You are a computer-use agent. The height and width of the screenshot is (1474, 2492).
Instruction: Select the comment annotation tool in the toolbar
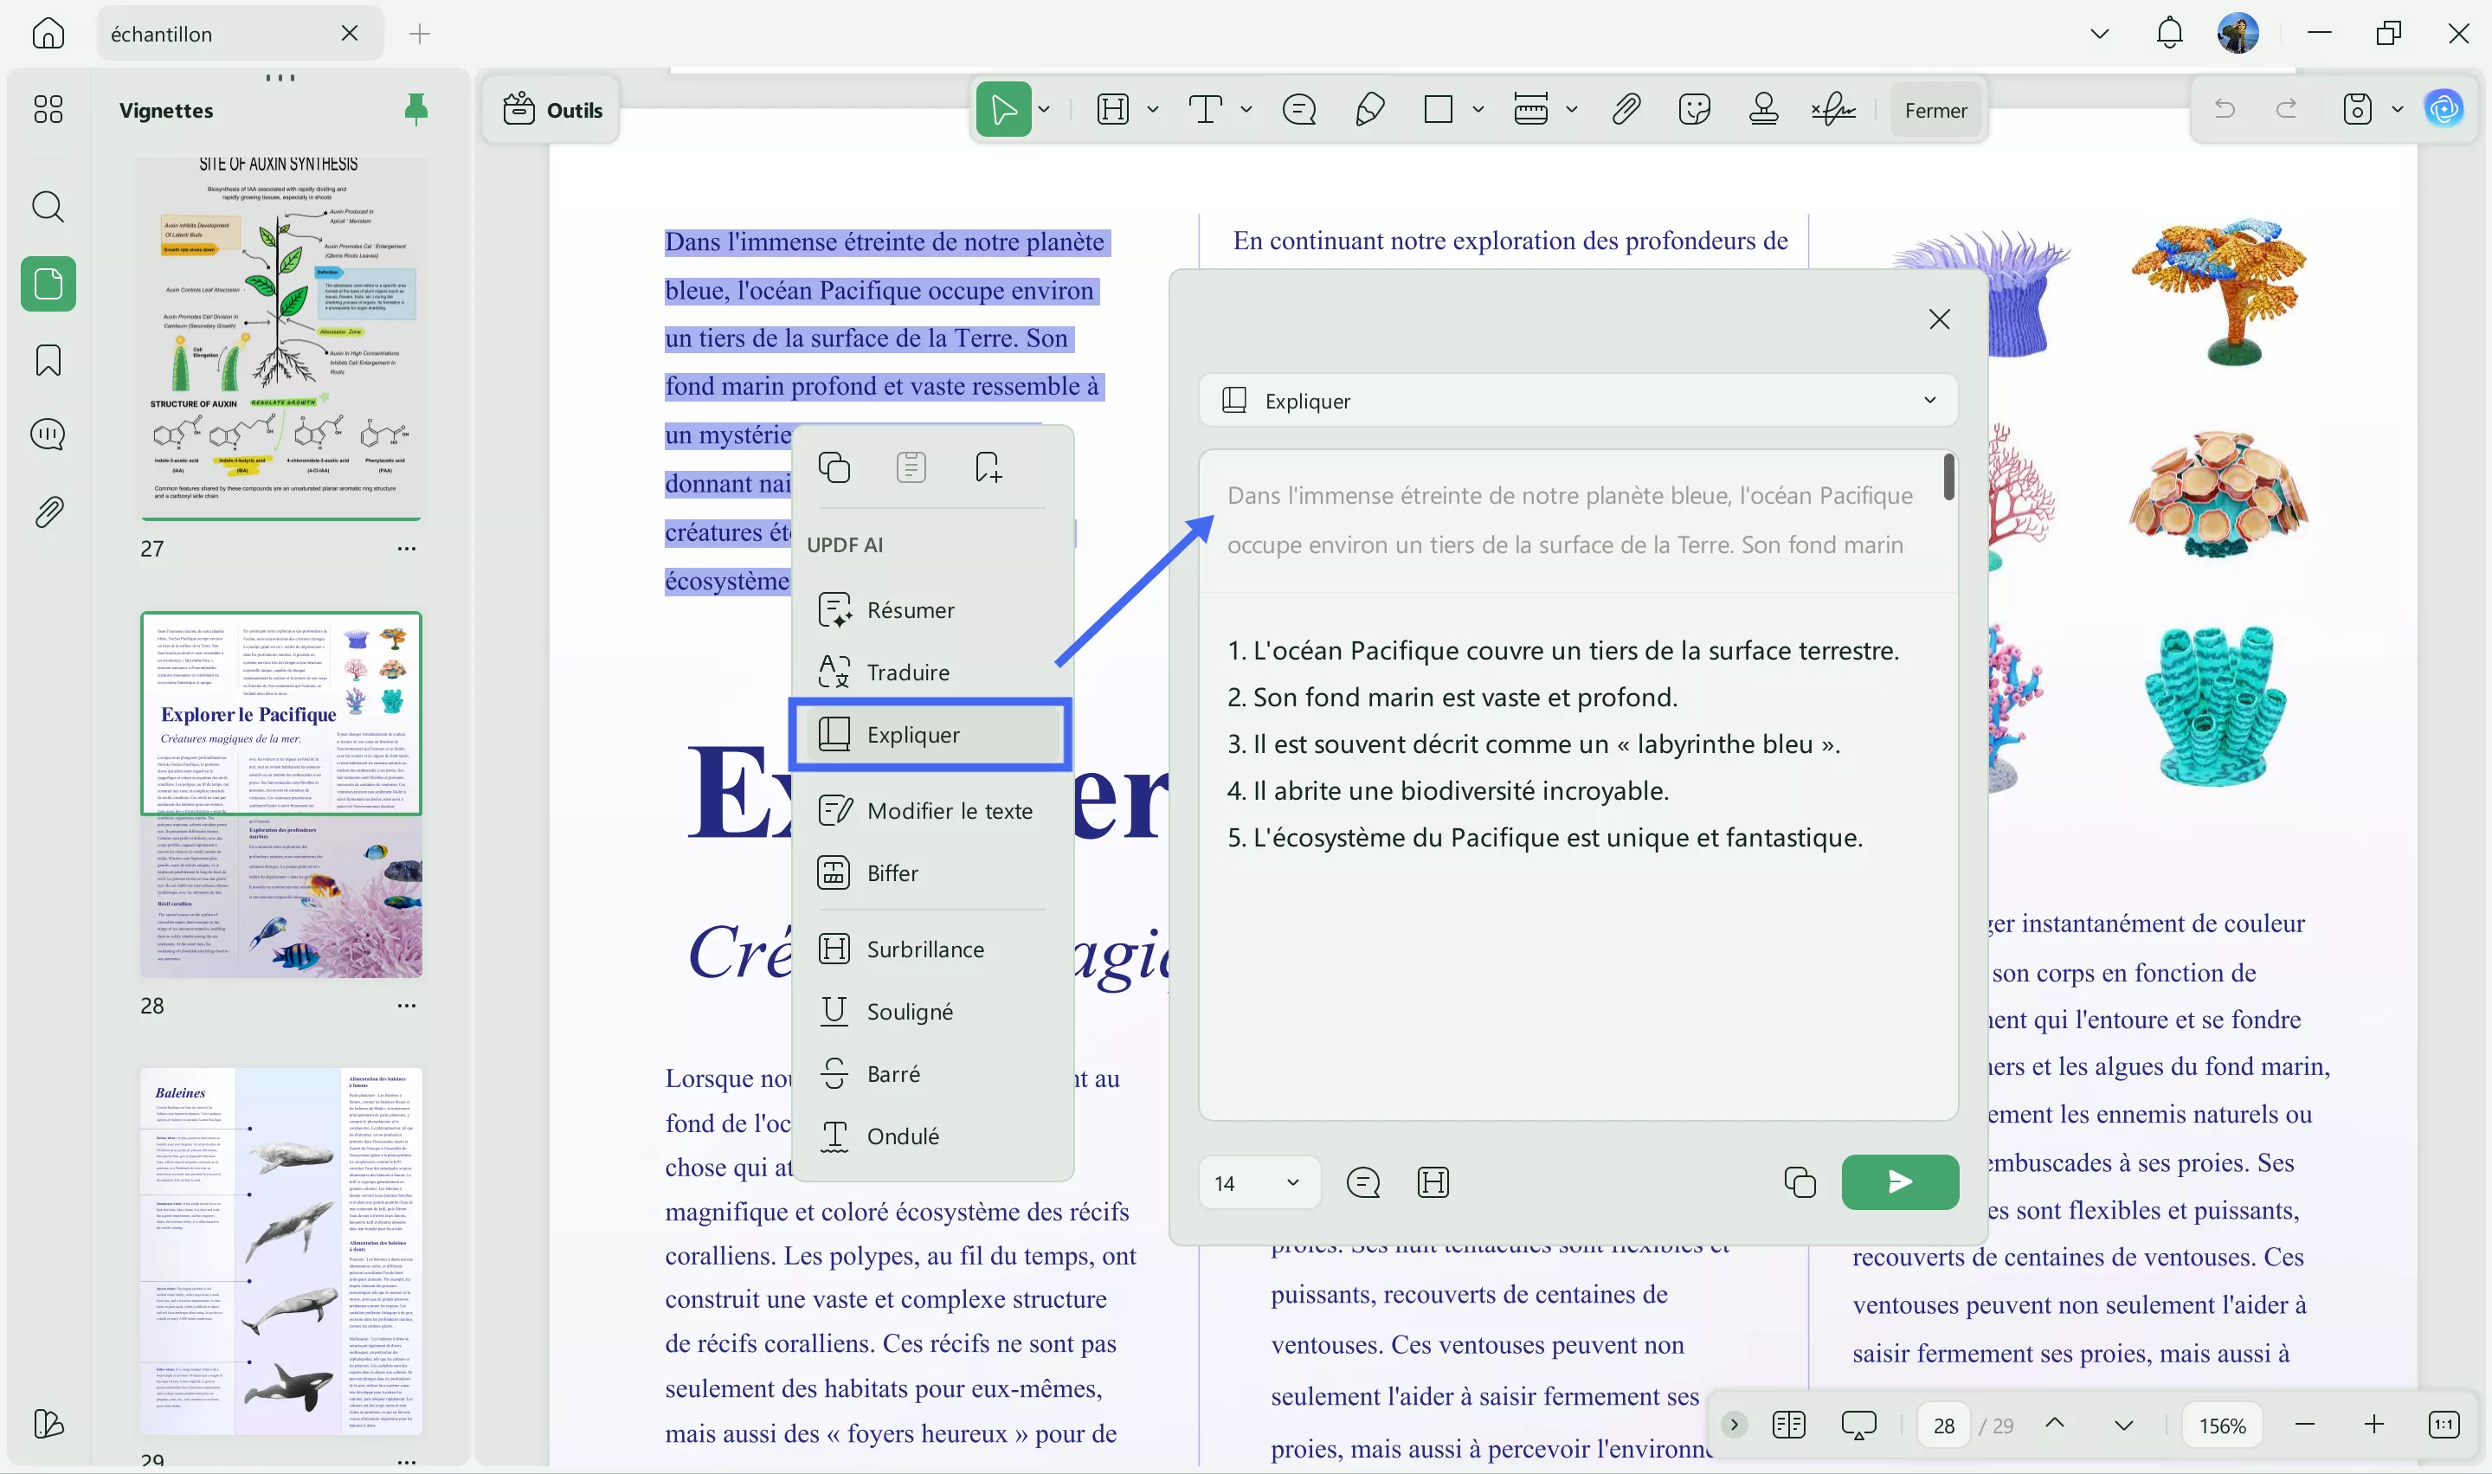coord(1298,109)
